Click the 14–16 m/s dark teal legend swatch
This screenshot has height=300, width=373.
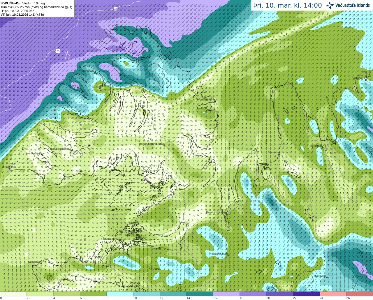pos(200,294)
